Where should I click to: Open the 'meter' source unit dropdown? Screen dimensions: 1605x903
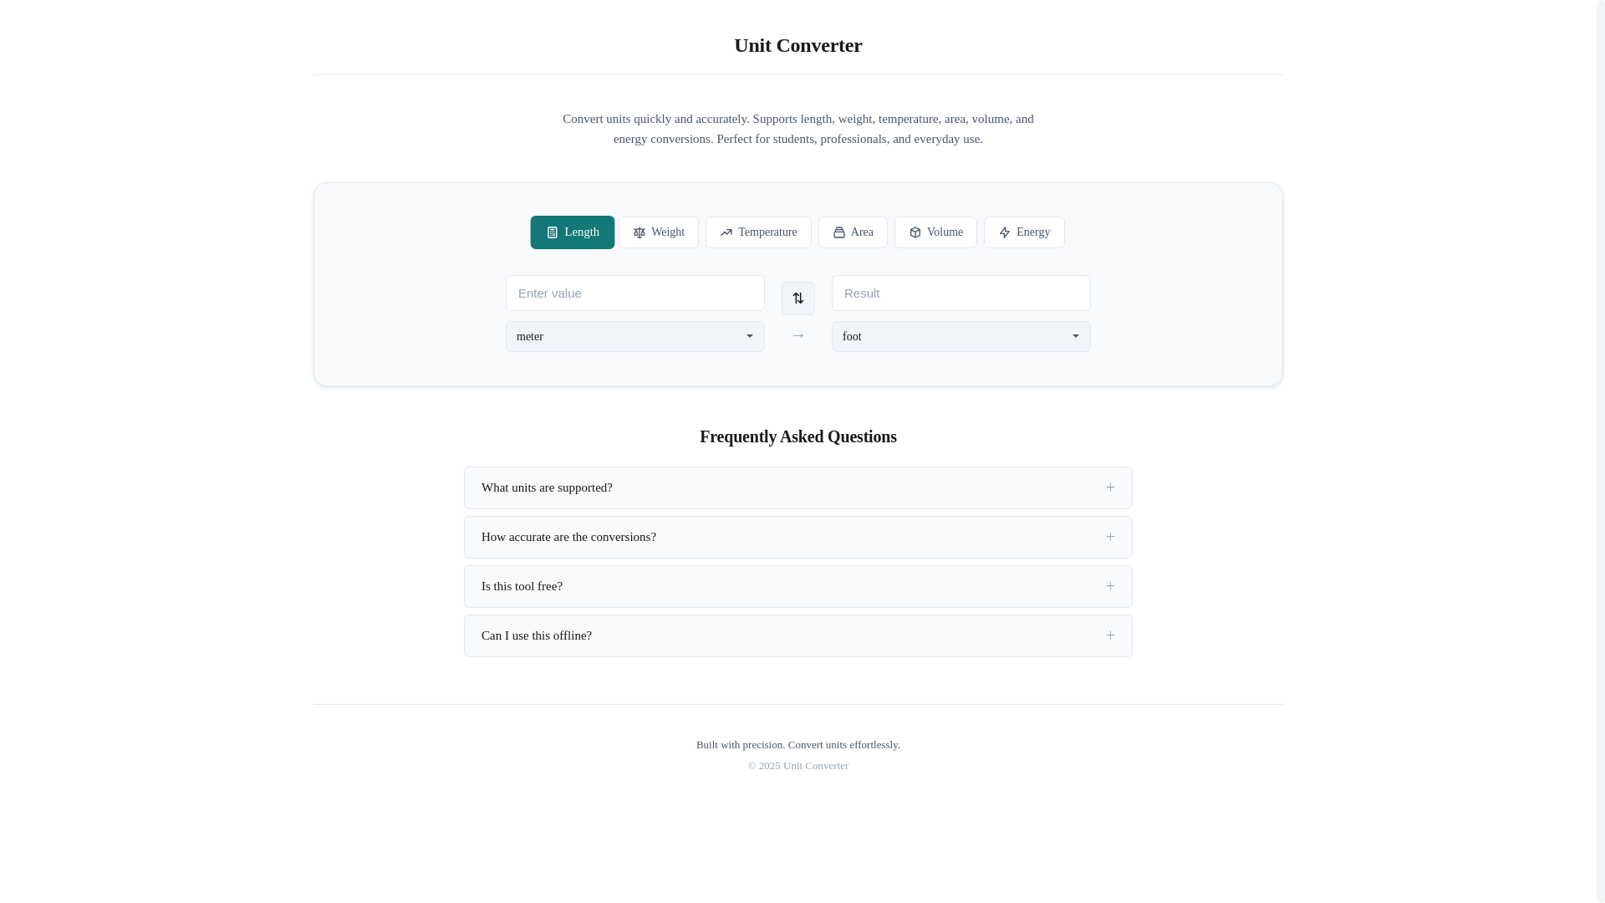coord(634,336)
